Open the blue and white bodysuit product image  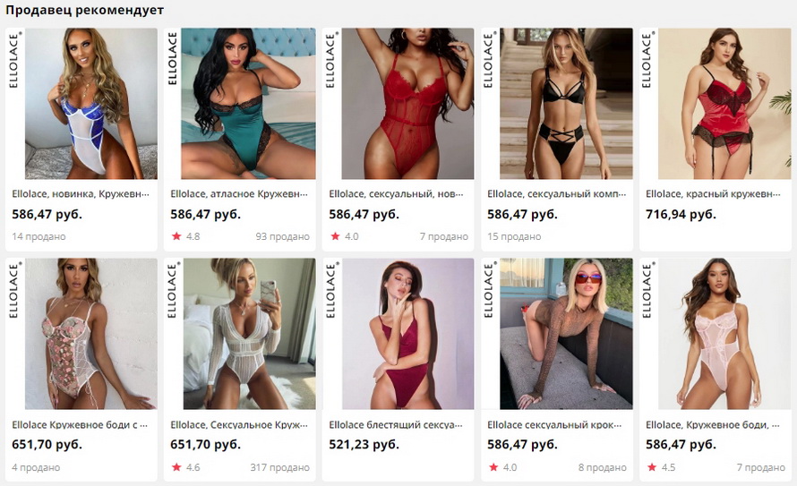coord(81,103)
